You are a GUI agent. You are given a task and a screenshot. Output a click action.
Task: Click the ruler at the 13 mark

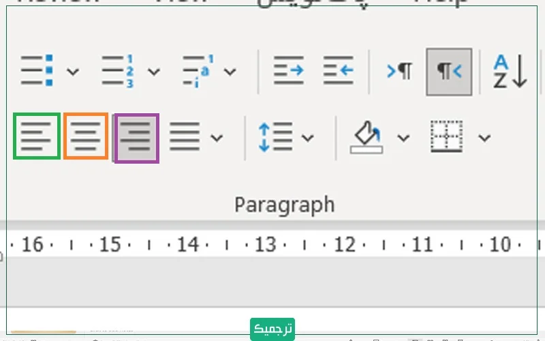[264, 244]
